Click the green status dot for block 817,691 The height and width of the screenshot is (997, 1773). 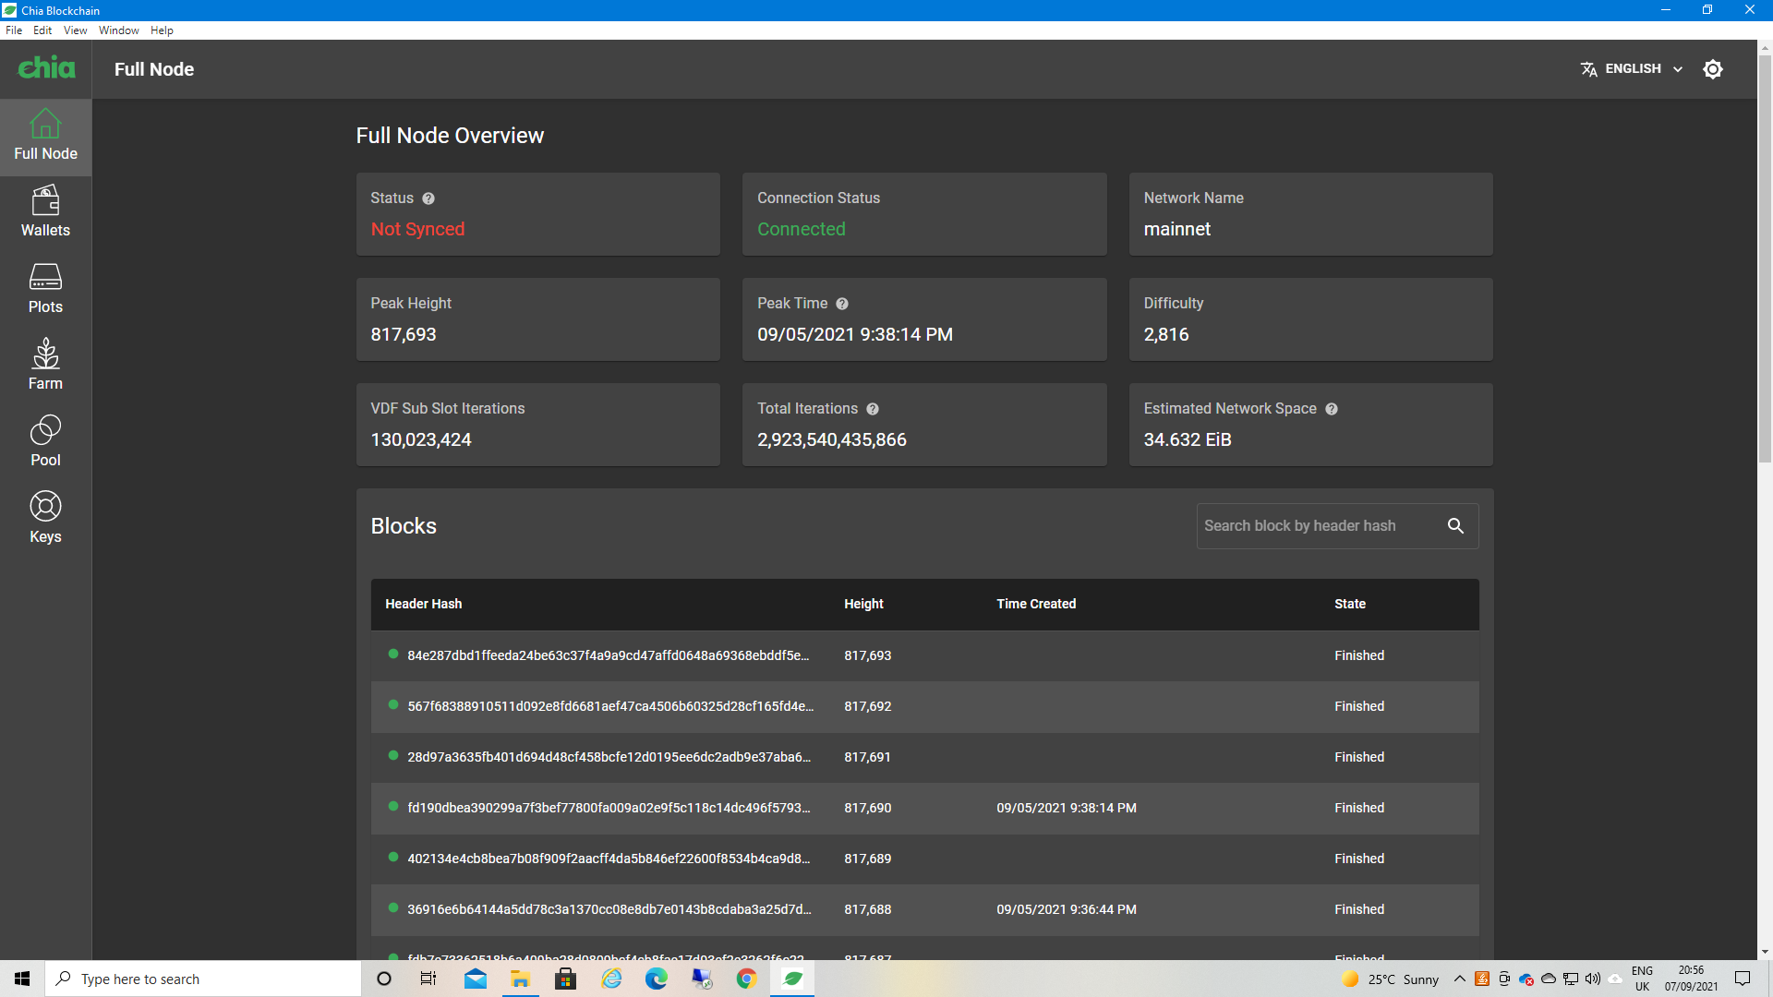[x=393, y=756]
